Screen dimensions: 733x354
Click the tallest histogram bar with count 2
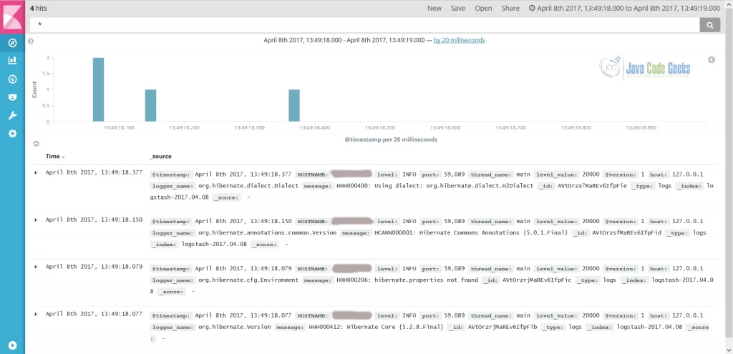click(98, 89)
